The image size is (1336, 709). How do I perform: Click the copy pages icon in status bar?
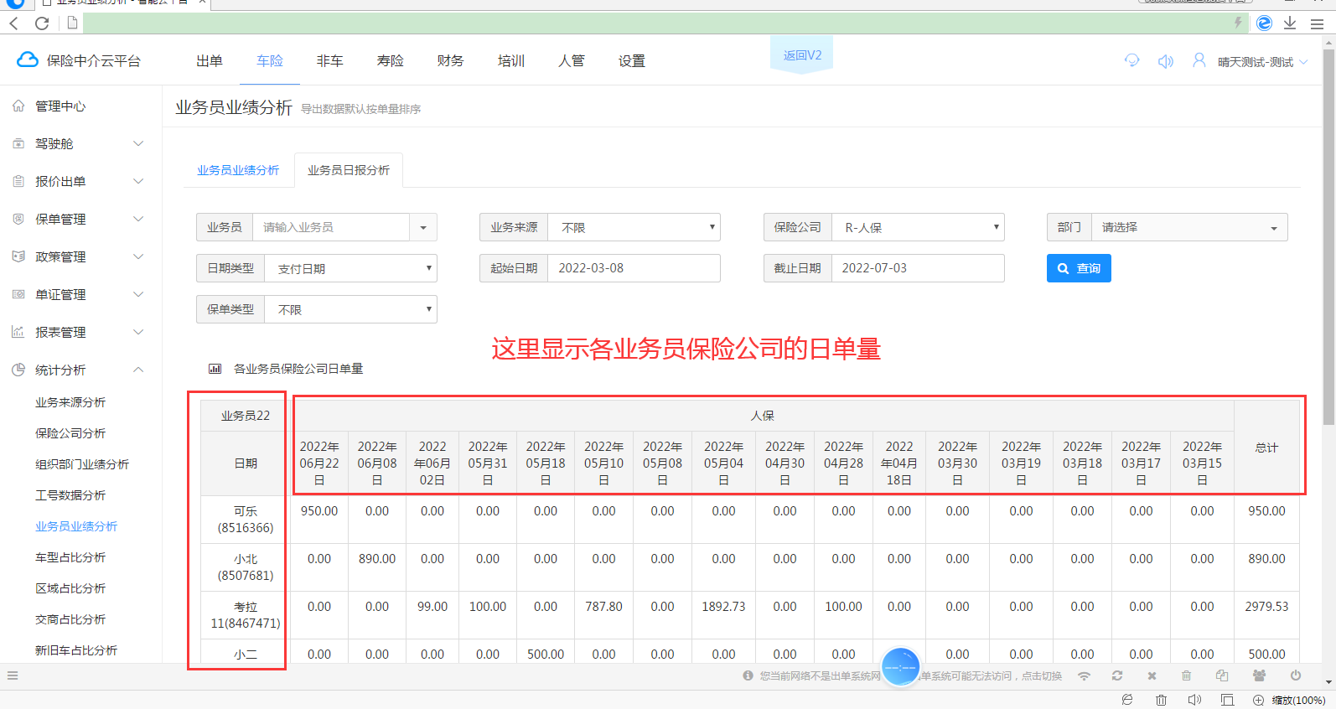(x=1222, y=675)
